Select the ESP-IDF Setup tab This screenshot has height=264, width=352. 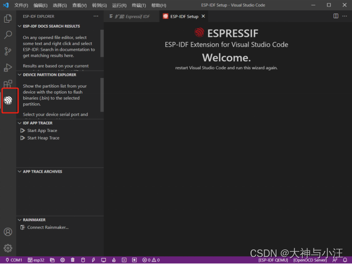coord(184,16)
